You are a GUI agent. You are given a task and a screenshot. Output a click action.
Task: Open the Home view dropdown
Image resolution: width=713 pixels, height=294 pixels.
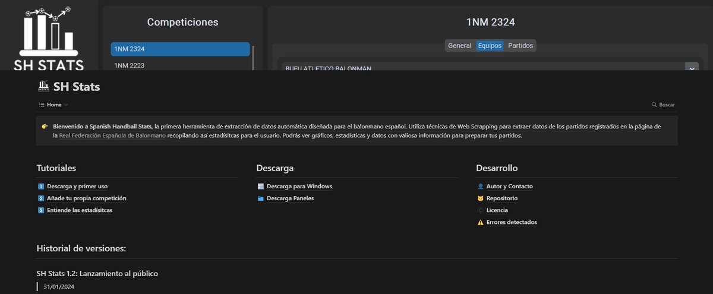click(53, 105)
